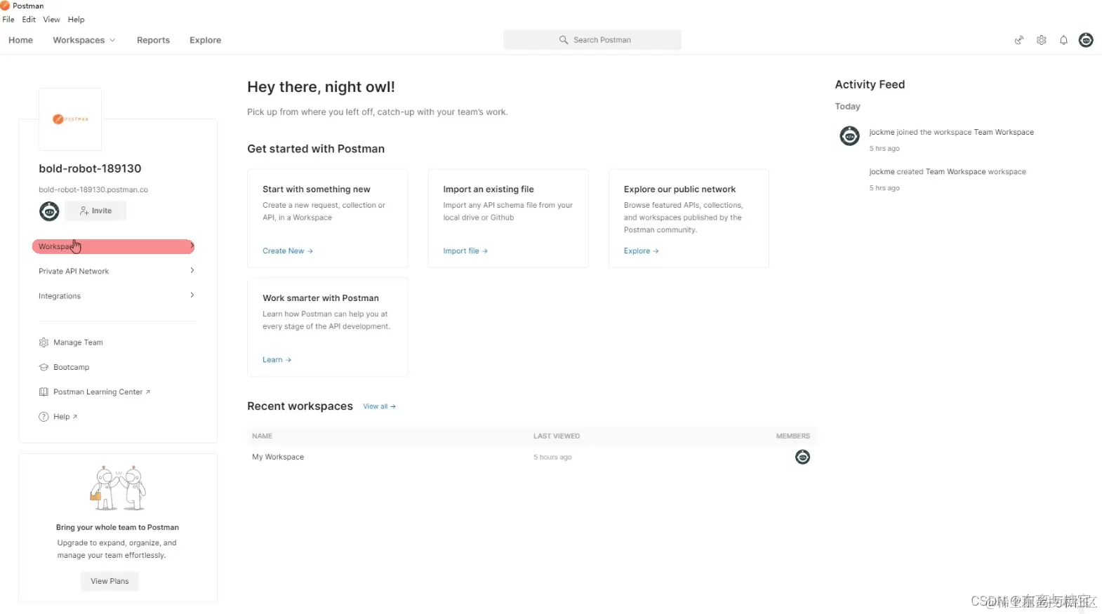Select the Workspaces sidebar item

point(113,246)
